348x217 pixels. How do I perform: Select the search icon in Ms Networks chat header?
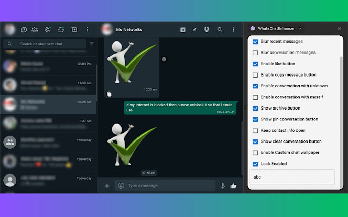(x=220, y=30)
